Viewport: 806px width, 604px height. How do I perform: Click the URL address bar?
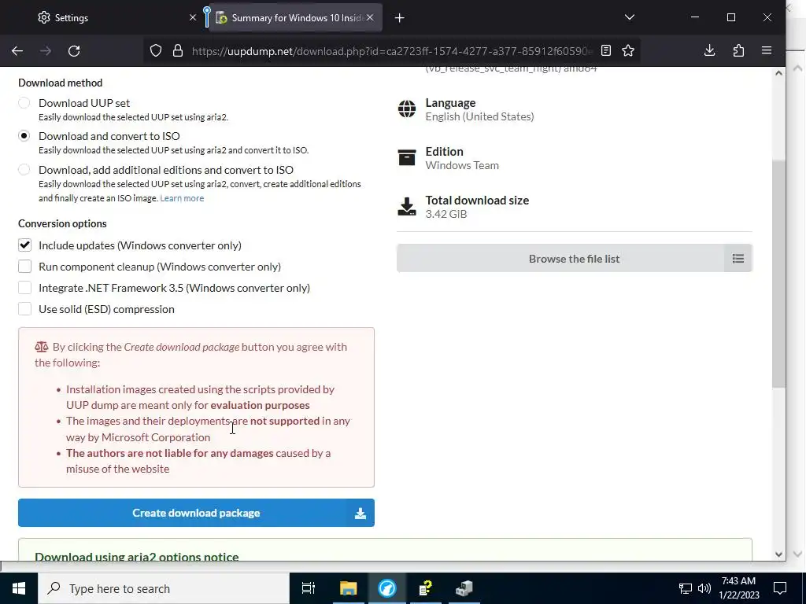[390, 51]
